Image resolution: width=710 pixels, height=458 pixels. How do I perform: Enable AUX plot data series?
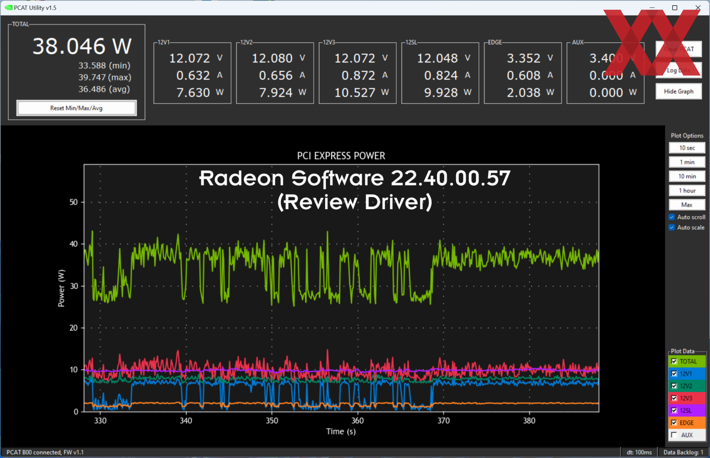[x=674, y=435]
